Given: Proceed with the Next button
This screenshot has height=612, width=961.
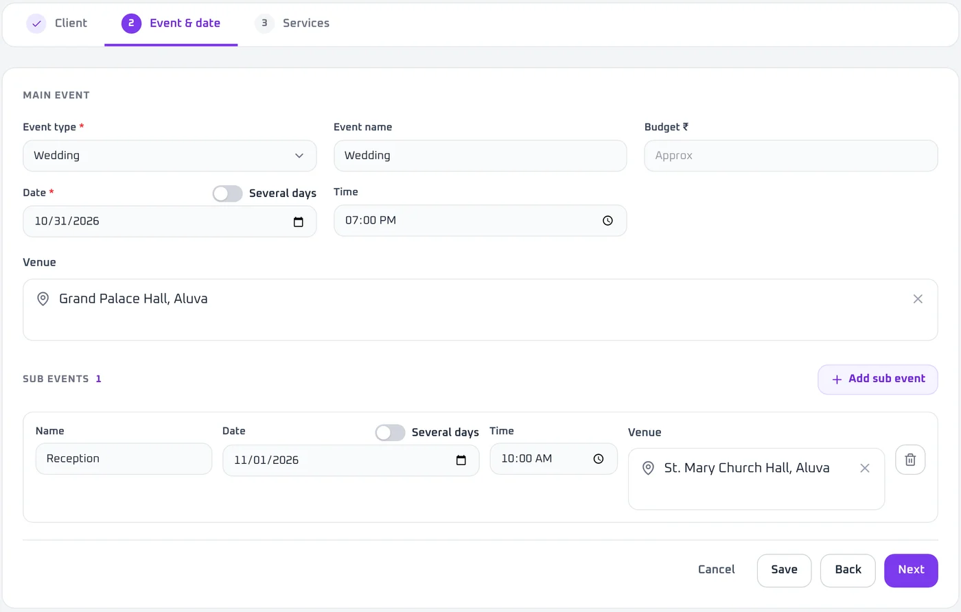Looking at the screenshot, I should (x=911, y=570).
